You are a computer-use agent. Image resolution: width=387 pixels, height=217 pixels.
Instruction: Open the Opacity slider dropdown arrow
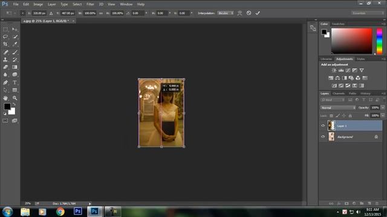coord(383,107)
